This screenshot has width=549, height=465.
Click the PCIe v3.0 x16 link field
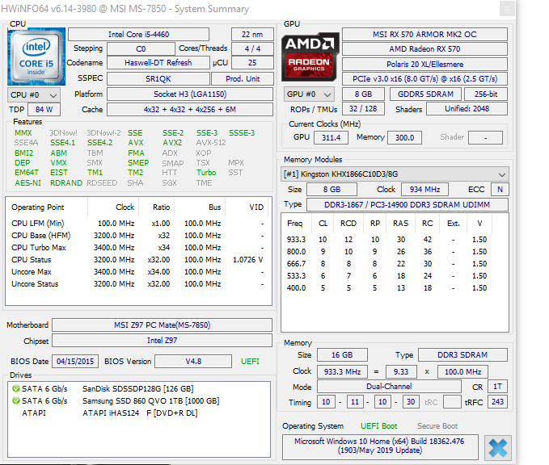click(x=424, y=79)
